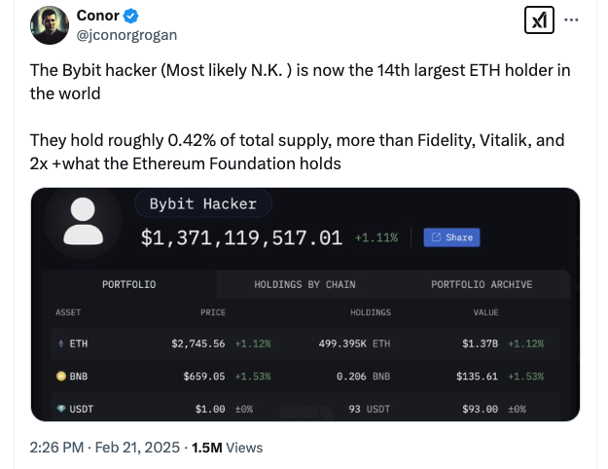Click the Bybit Hacker label tag
The width and height of the screenshot is (608, 469).
[x=203, y=203]
